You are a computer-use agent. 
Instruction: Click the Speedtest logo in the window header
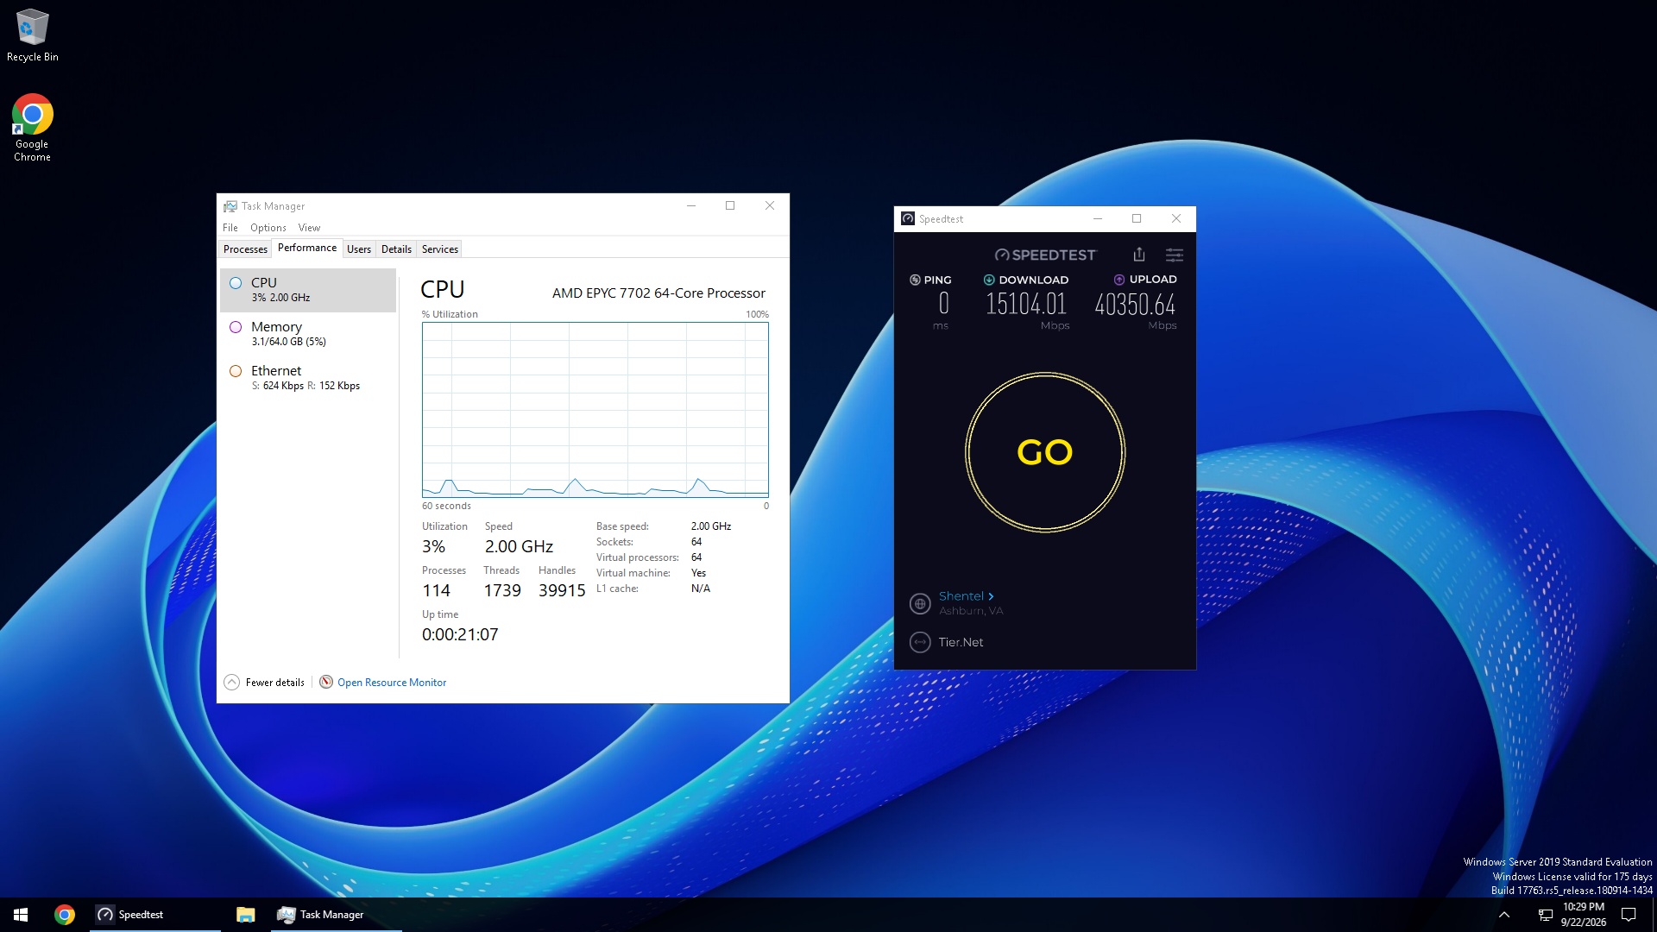click(x=1045, y=255)
